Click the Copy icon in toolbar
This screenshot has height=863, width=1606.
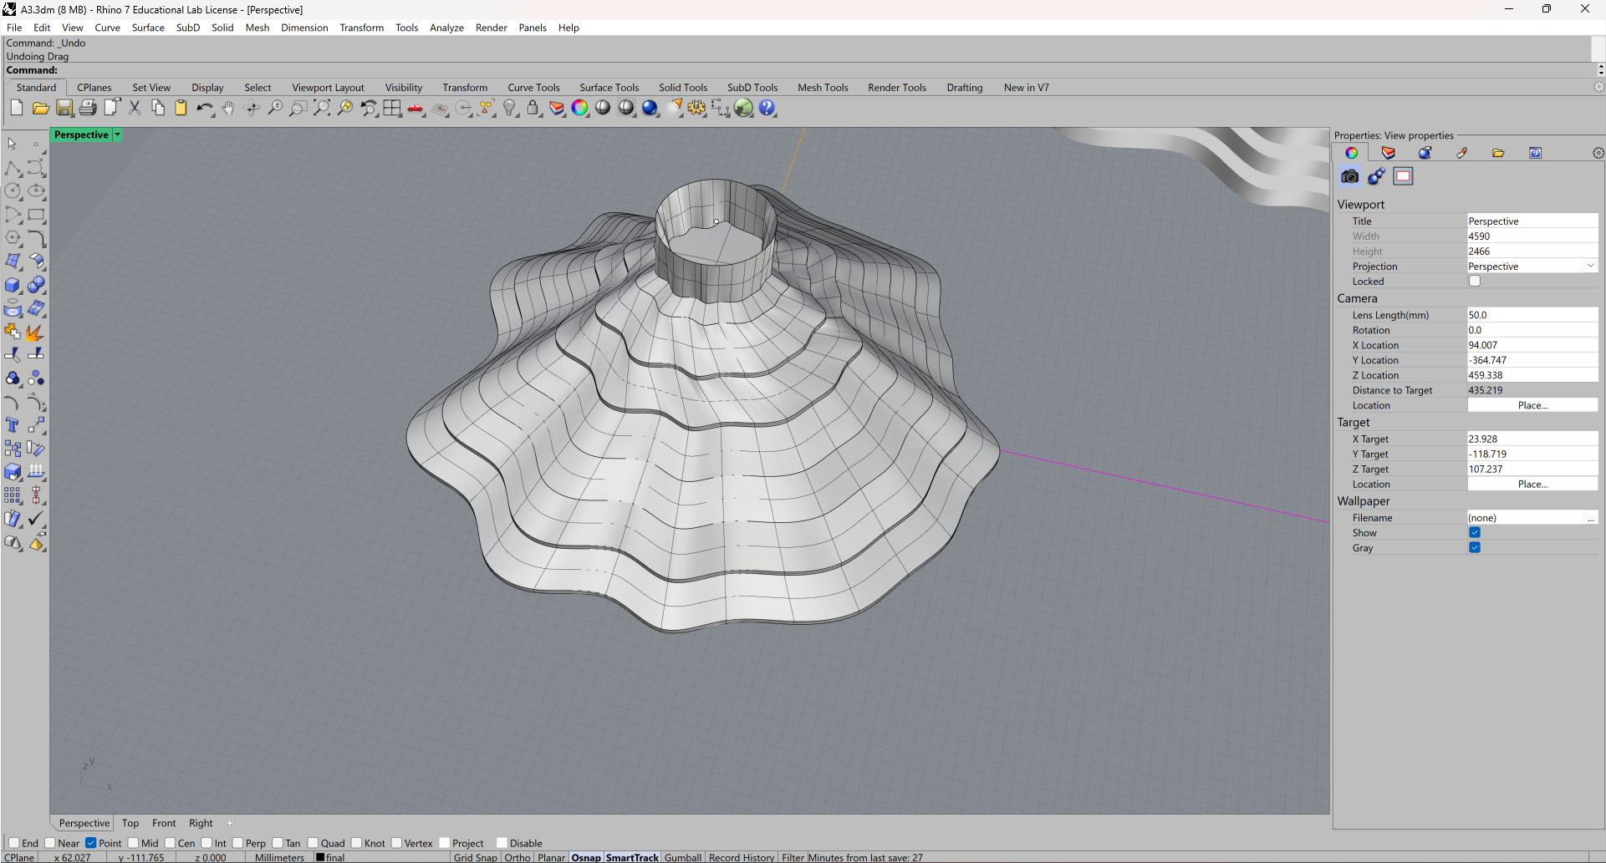[x=157, y=108]
